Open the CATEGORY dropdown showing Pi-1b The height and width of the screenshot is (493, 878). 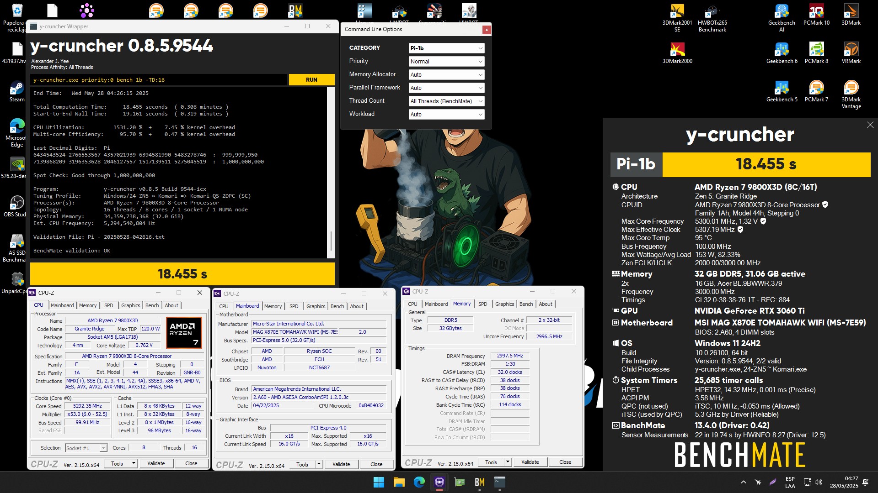coord(446,48)
